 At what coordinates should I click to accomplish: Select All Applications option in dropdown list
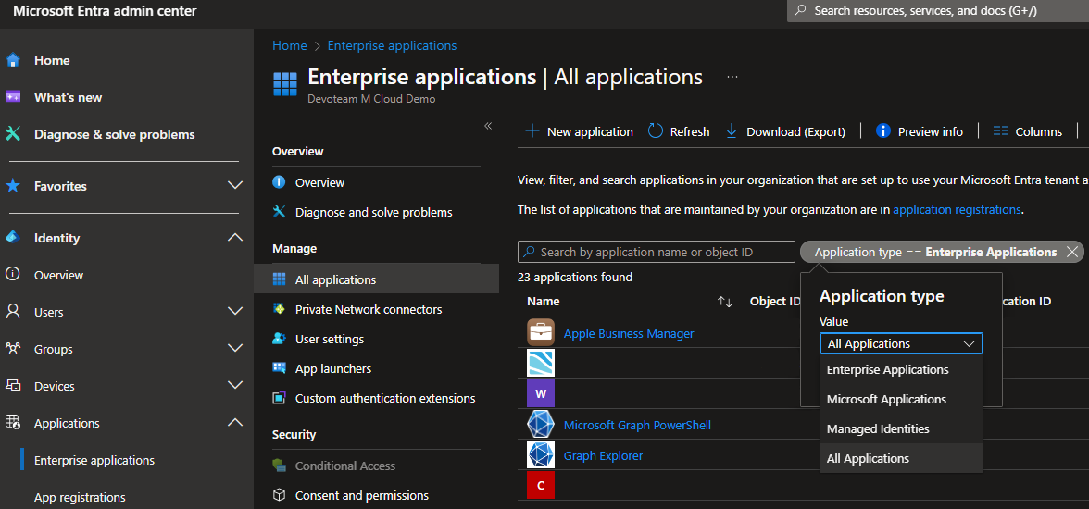click(901, 458)
